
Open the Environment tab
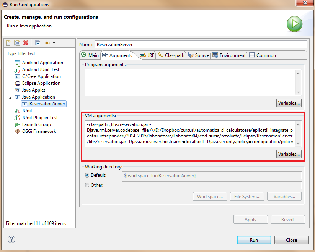coord(229,55)
